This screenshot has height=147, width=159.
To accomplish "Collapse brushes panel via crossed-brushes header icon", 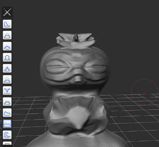I will tap(7, 12).
